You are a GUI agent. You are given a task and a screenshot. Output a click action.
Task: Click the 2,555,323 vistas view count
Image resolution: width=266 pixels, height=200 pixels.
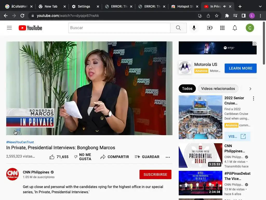coord(20,156)
